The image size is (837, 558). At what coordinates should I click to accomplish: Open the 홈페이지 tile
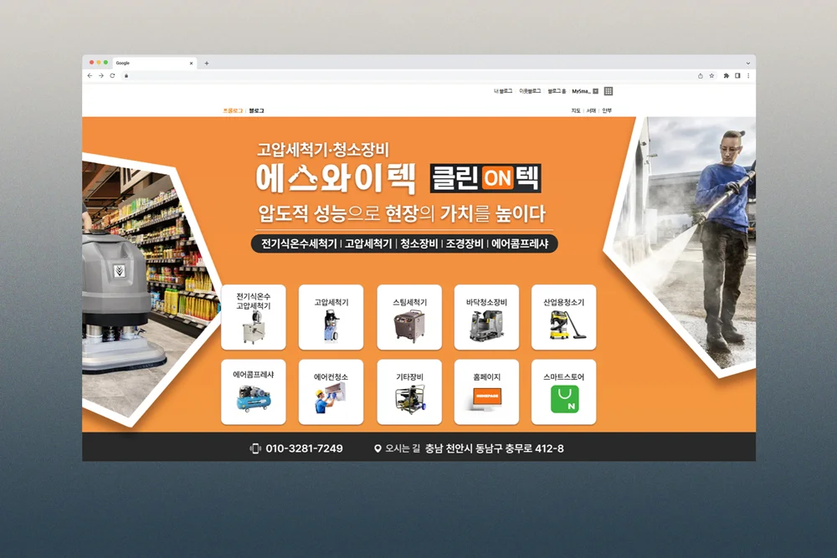pyautogui.click(x=486, y=392)
